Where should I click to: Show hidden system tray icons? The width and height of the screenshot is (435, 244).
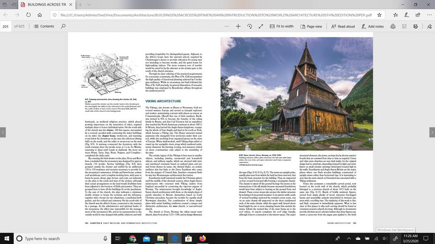(349, 238)
